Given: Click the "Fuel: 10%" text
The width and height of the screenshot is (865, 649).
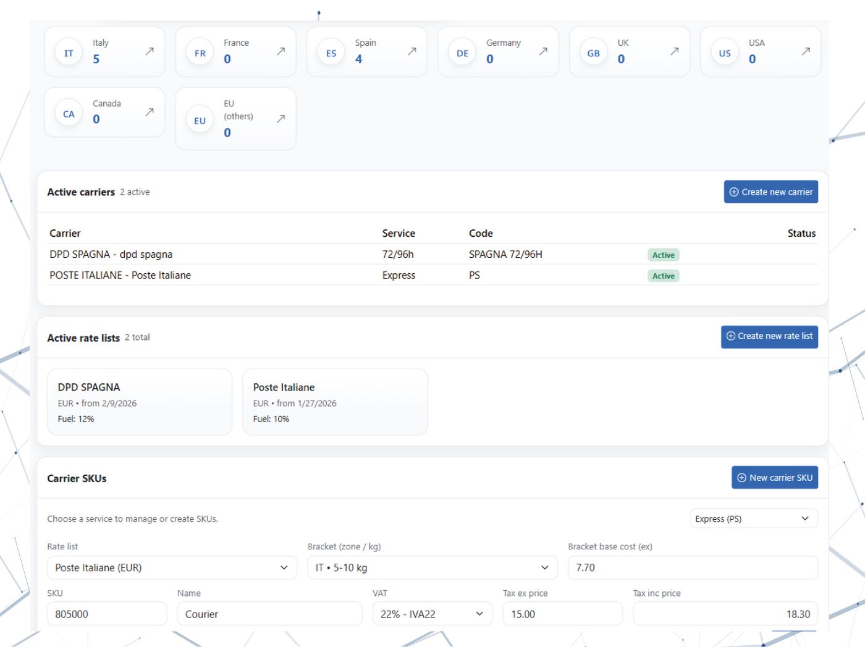Looking at the screenshot, I should tap(271, 419).
